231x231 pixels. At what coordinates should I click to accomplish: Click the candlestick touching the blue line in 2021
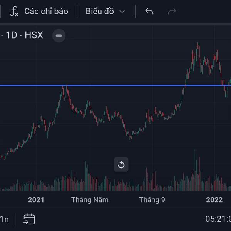[x=66, y=87]
